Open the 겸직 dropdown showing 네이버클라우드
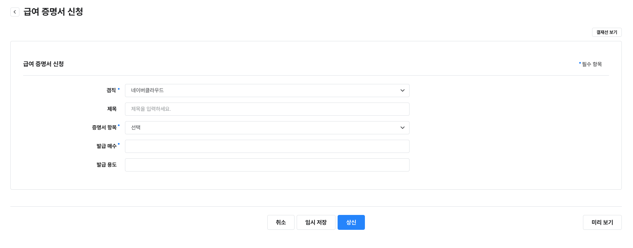This screenshot has height=248, width=633. (267, 91)
